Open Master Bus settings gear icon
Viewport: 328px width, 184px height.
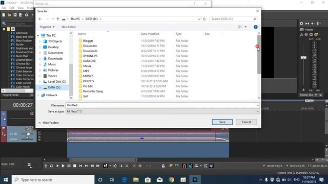301,24
